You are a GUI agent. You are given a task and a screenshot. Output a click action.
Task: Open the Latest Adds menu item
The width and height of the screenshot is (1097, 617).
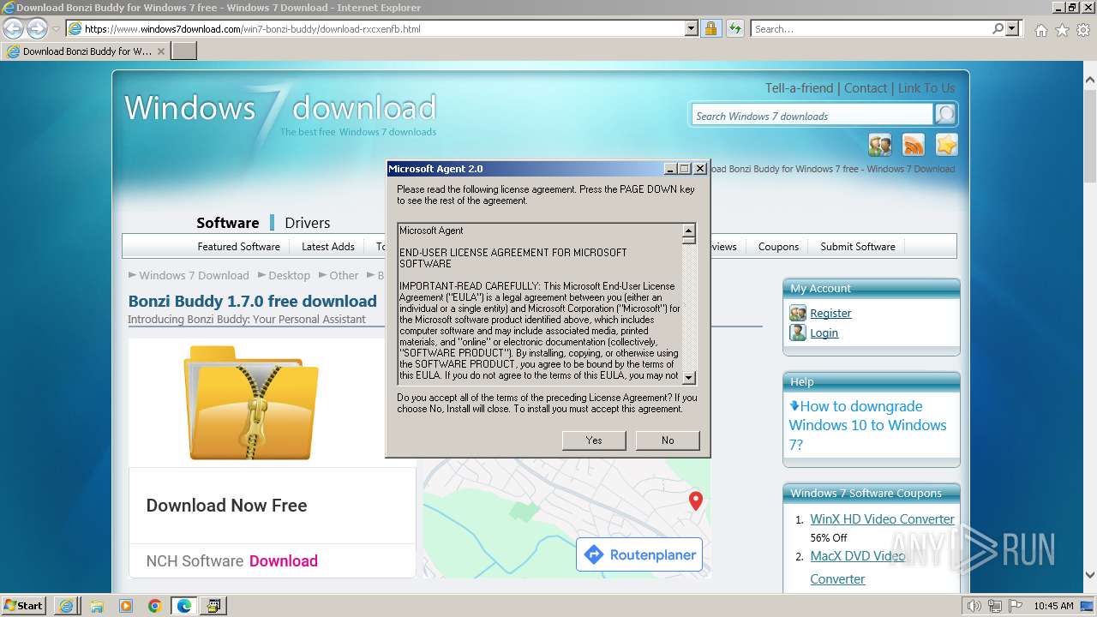[x=328, y=246]
